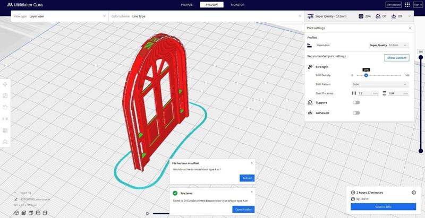Click the Resolution layers icon

(x=310, y=45)
